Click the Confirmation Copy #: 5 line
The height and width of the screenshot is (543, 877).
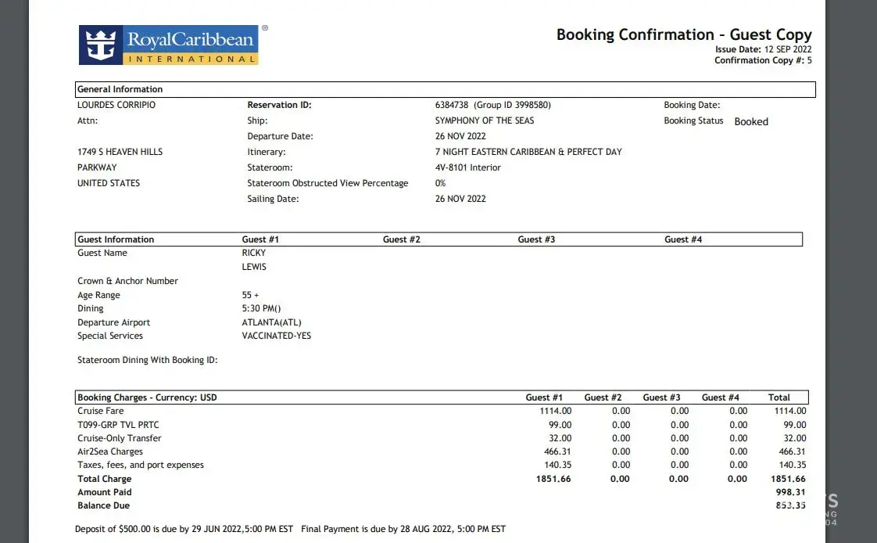763,60
